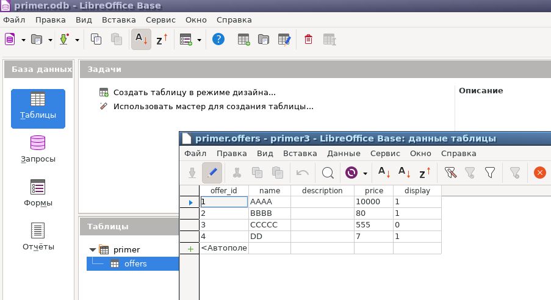551x300 pixels.
Task: Open the Вставка menu in main window
Action: [119, 20]
